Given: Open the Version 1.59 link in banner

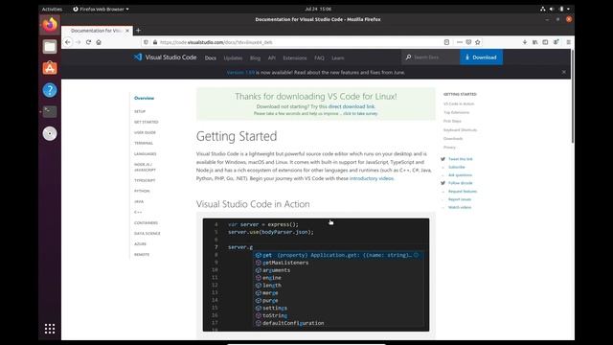Looking at the screenshot, I should pyautogui.click(x=240, y=73).
